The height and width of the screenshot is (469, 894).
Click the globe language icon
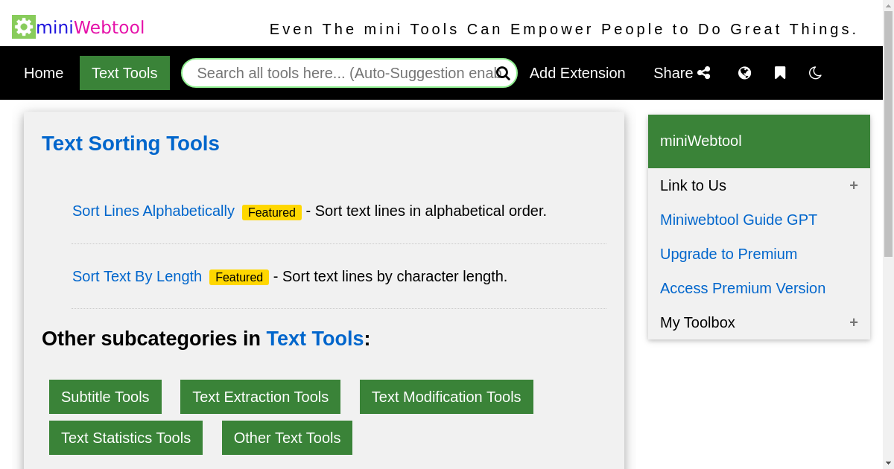tap(744, 73)
